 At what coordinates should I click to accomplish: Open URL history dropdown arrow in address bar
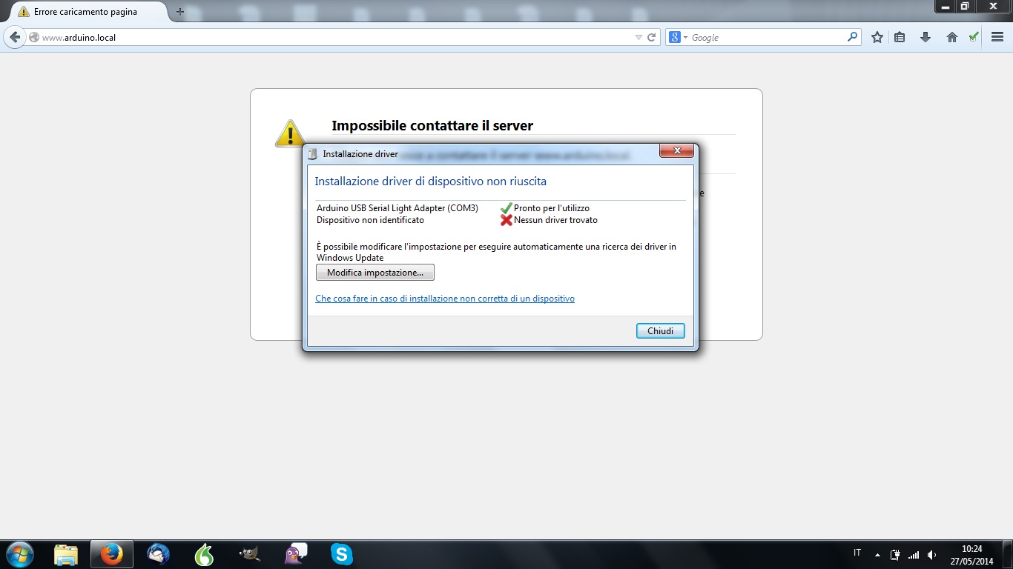click(x=639, y=37)
